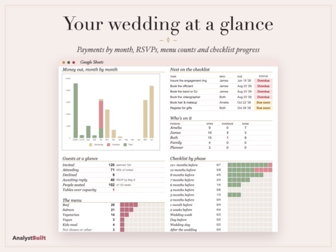Image resolution: width=336 pixels, height=252 pixels.
Task: Click the '10 months before' progress bar
Action: click(250, 170)
